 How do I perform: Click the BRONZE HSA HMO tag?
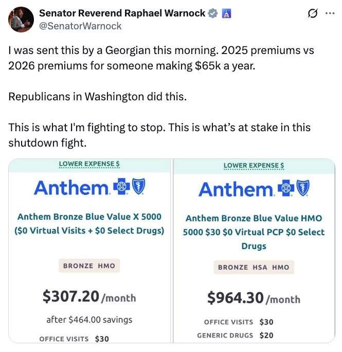tap(254, 268)
